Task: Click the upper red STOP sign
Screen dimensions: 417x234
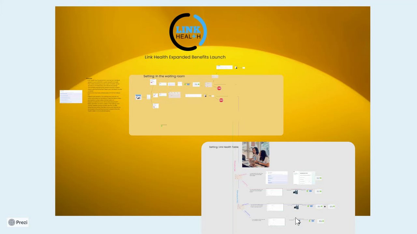Action: coord(219,88)
